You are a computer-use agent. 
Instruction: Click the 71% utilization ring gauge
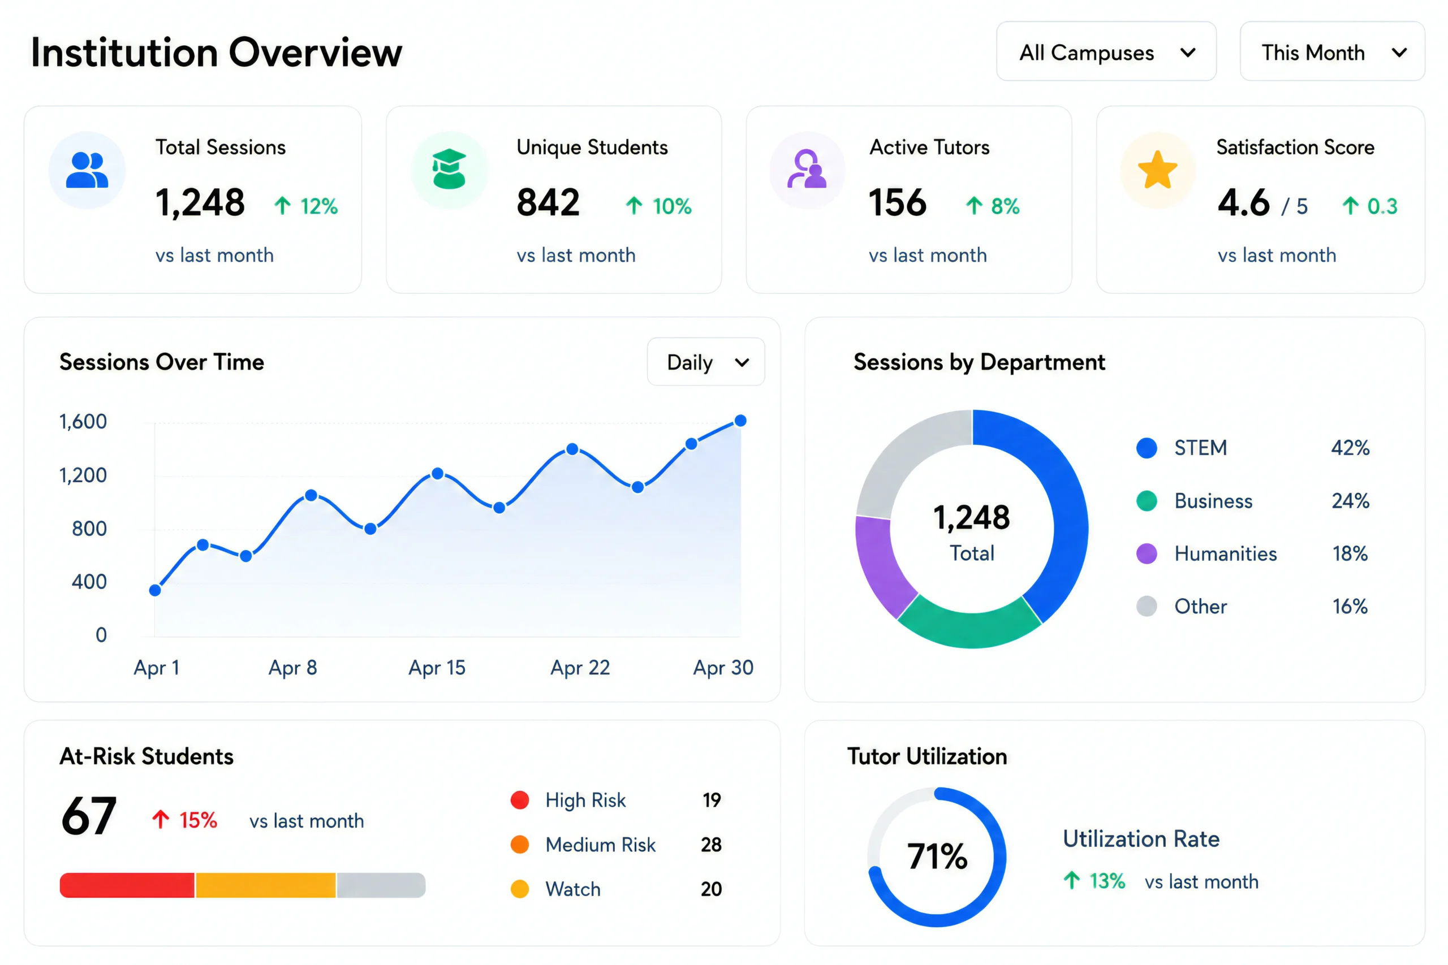tap(937, 856)
